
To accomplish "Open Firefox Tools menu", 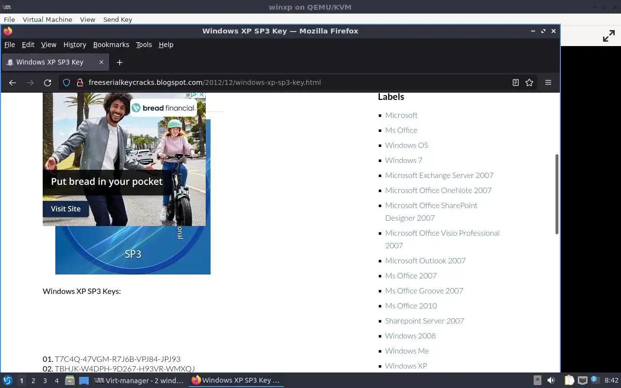I will pyautogui.click(x=144, y=45).
